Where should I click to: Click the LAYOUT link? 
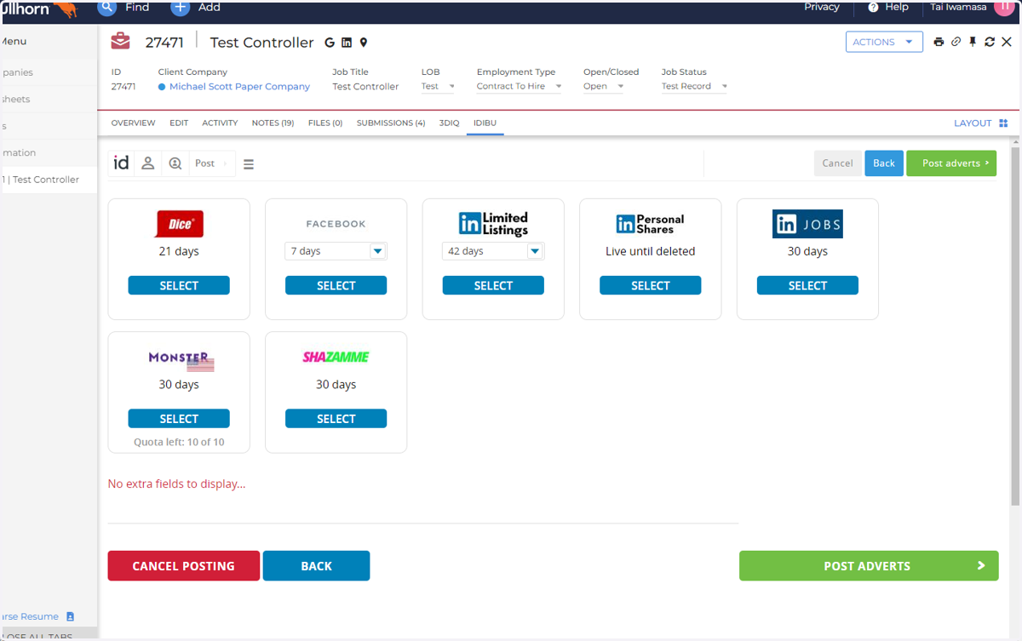[973, 123]
